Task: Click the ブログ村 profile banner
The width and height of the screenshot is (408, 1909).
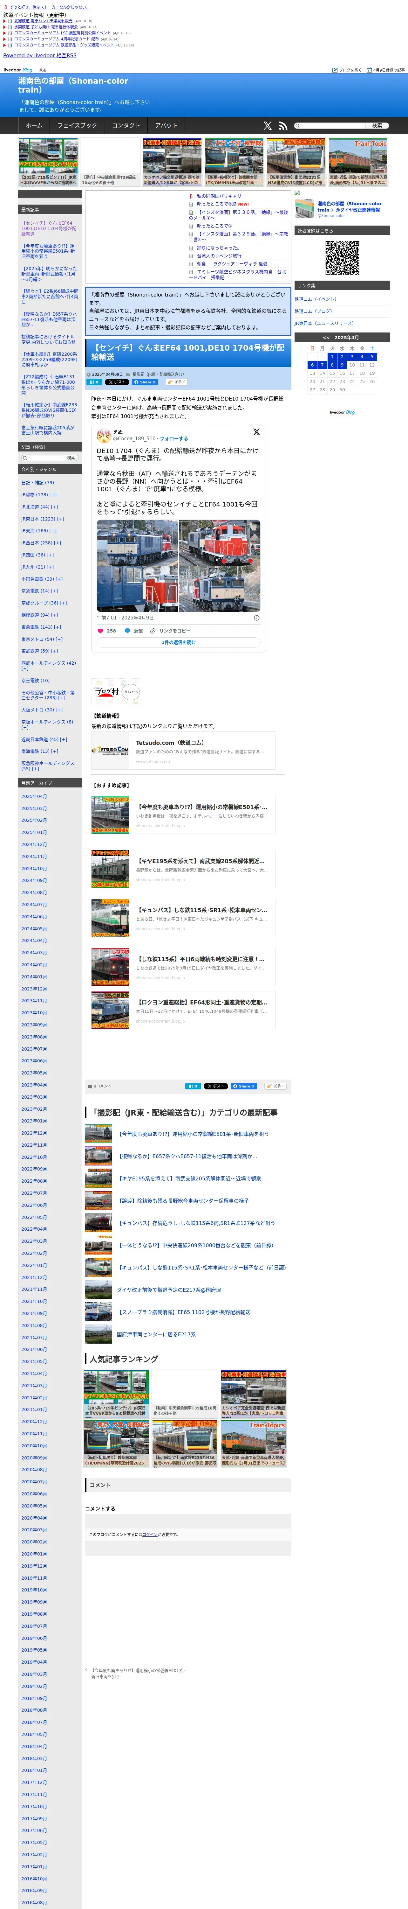Action: pos(117,691)
